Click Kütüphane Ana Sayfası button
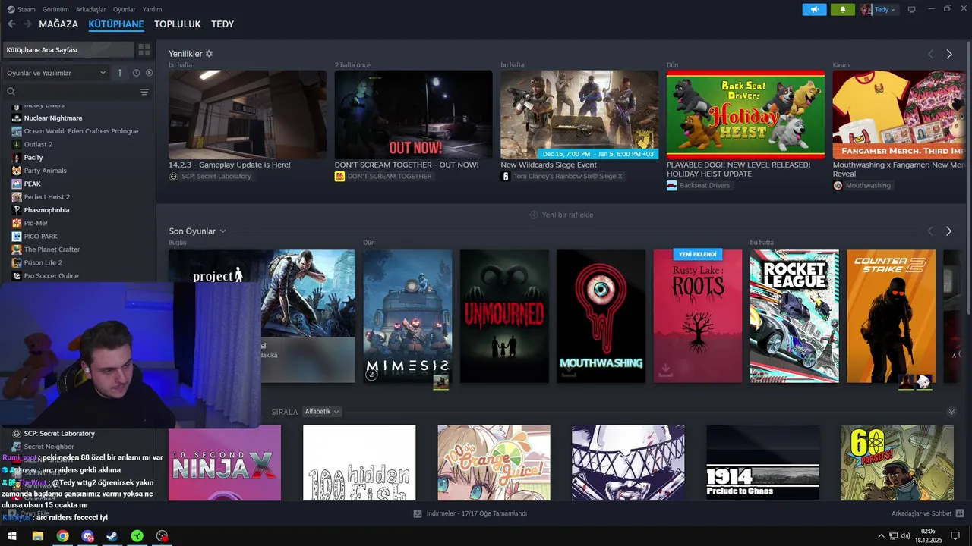 point(68,49)
